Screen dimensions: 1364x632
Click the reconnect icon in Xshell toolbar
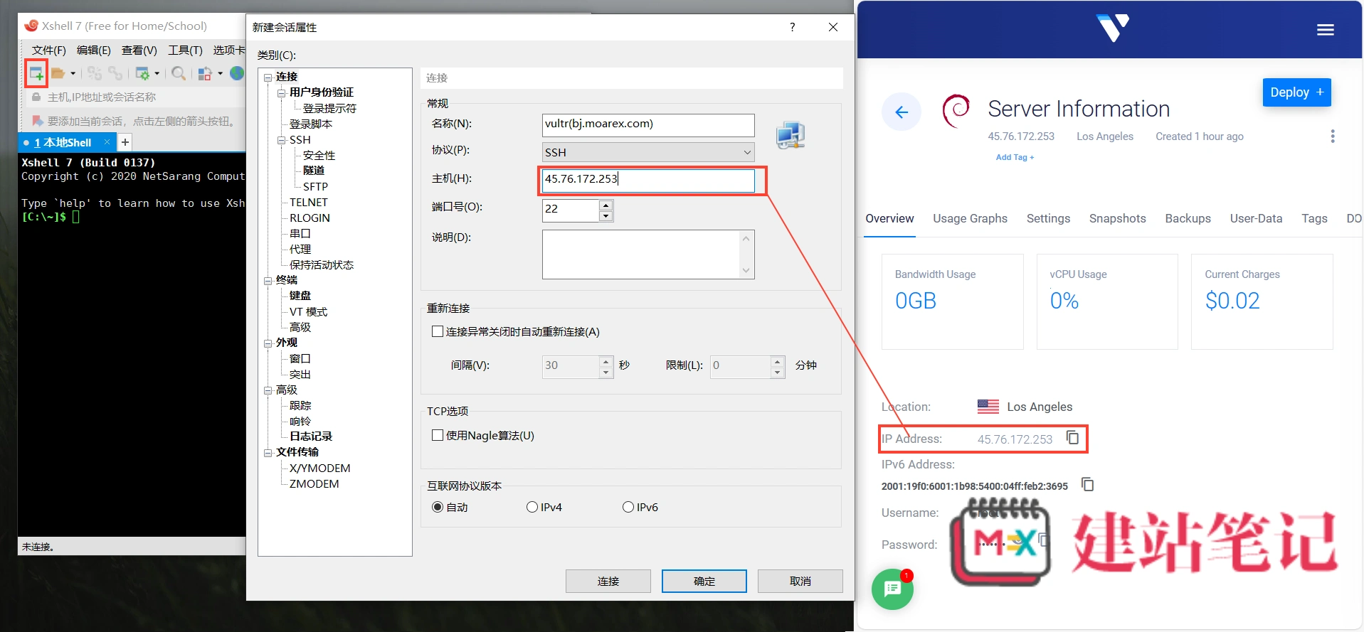(x=94, y=73)
